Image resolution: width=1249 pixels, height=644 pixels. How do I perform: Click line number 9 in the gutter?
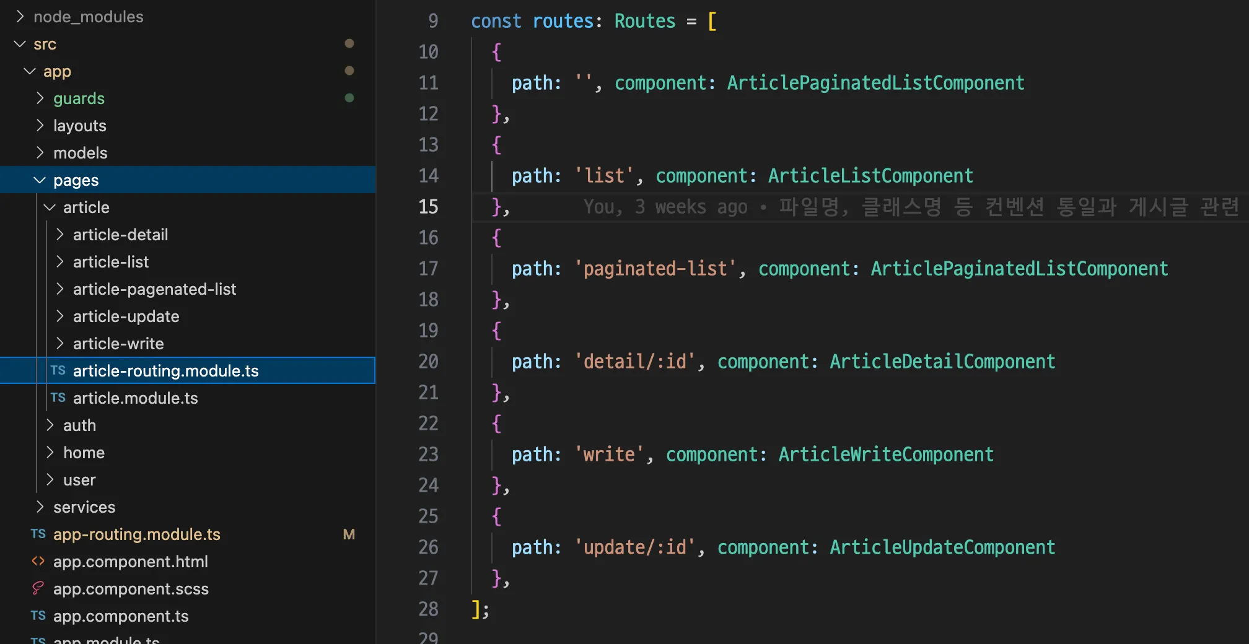click(433, 21)
